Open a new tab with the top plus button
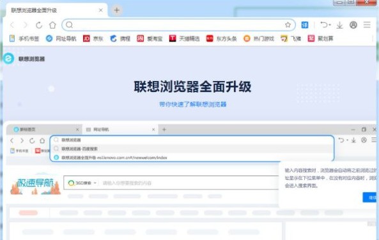 (x=117, y=10)
